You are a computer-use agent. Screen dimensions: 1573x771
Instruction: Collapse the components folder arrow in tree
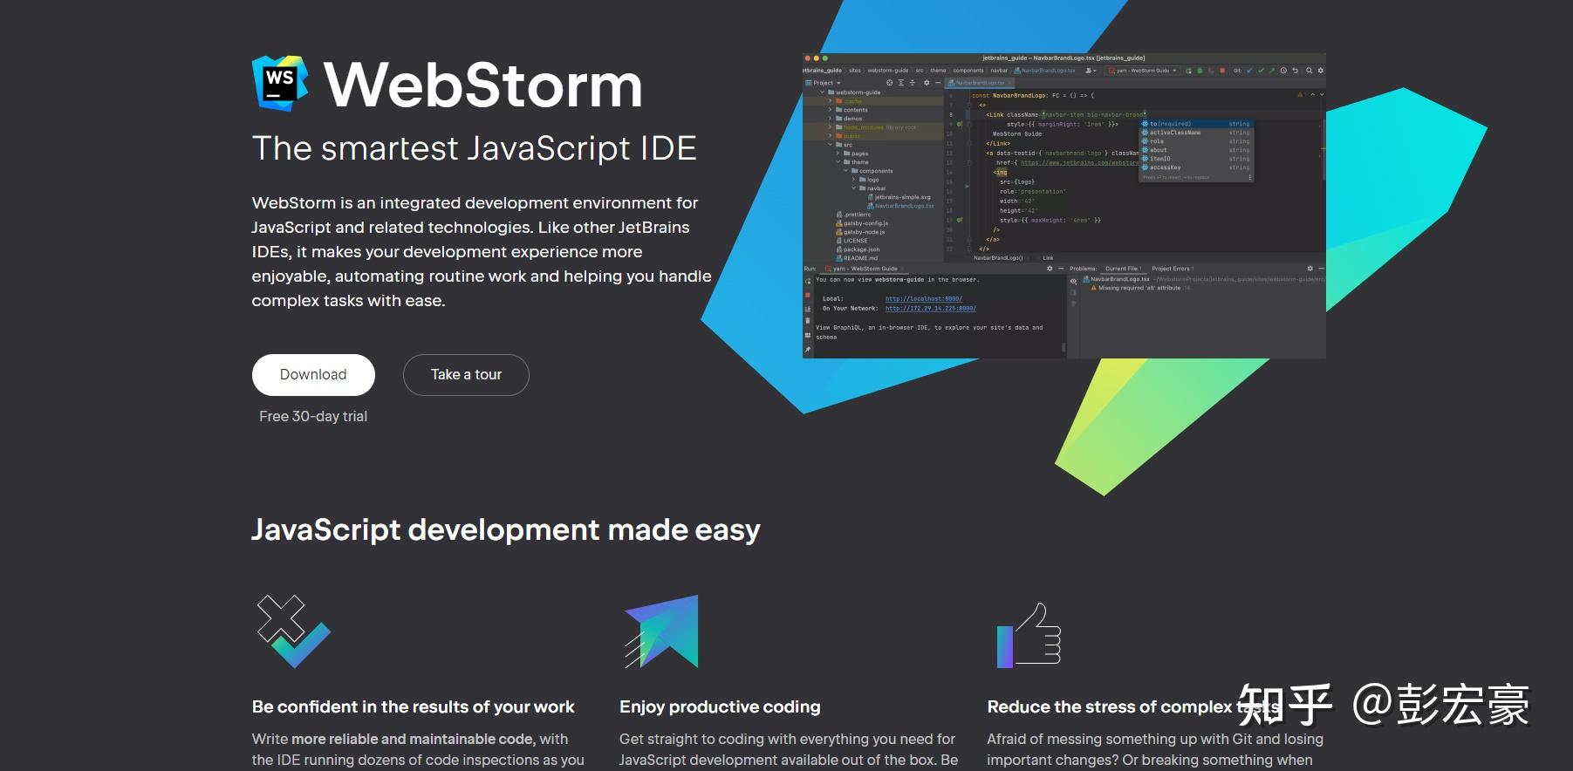point(846,171)
